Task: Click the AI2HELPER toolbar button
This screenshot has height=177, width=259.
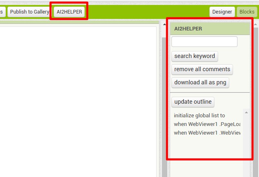Action: [69, 12]
